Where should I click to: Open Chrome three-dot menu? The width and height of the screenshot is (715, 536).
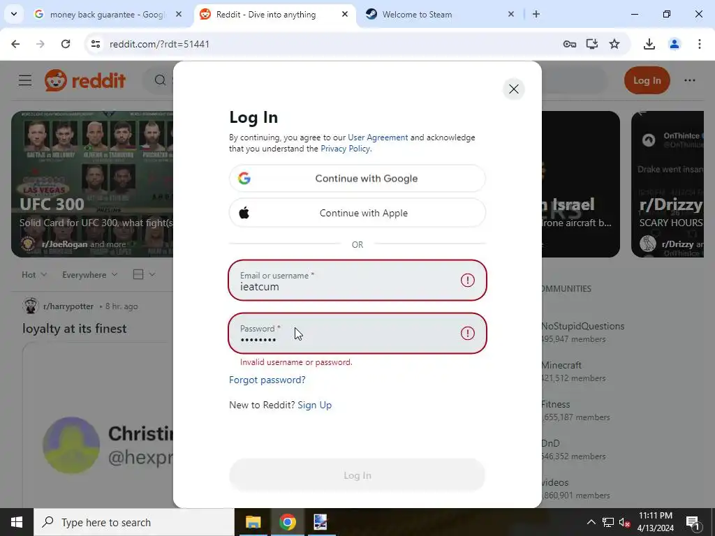click(699, 44)
